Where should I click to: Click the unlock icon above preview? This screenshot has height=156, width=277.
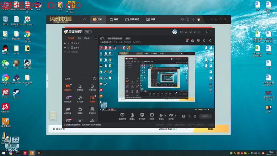(x=193, y=40)
